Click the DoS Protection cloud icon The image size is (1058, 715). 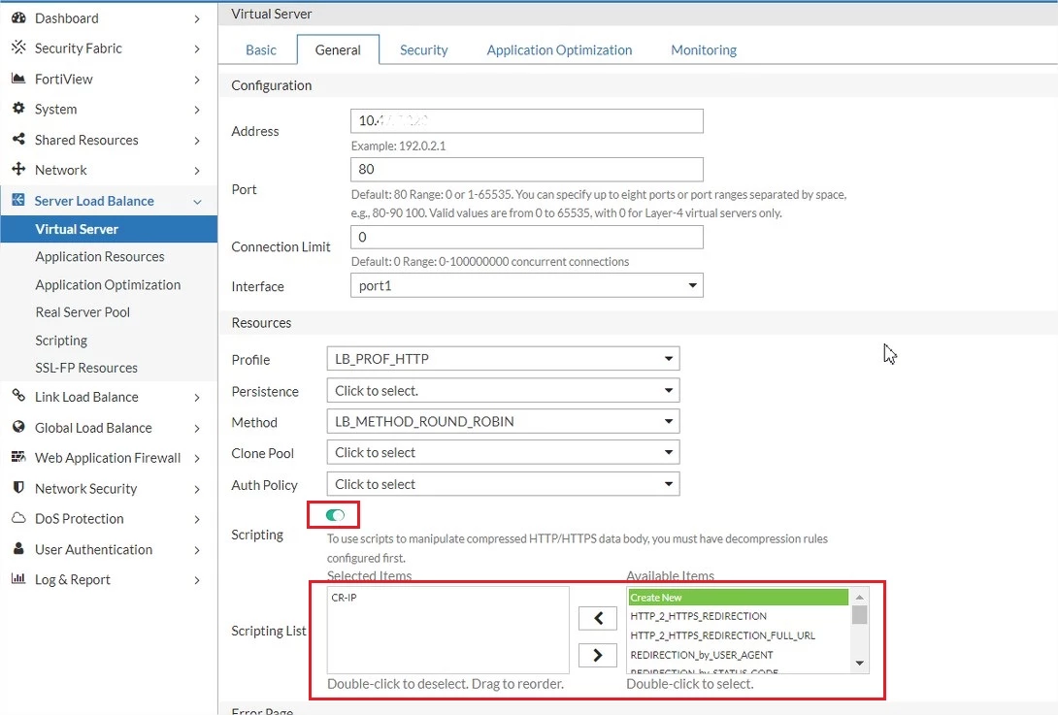tap(18, 518)
